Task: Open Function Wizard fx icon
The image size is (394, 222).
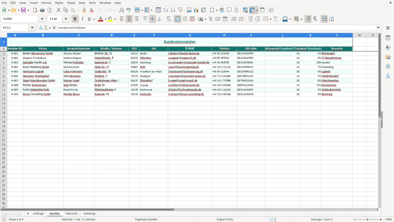Action: 41,28
